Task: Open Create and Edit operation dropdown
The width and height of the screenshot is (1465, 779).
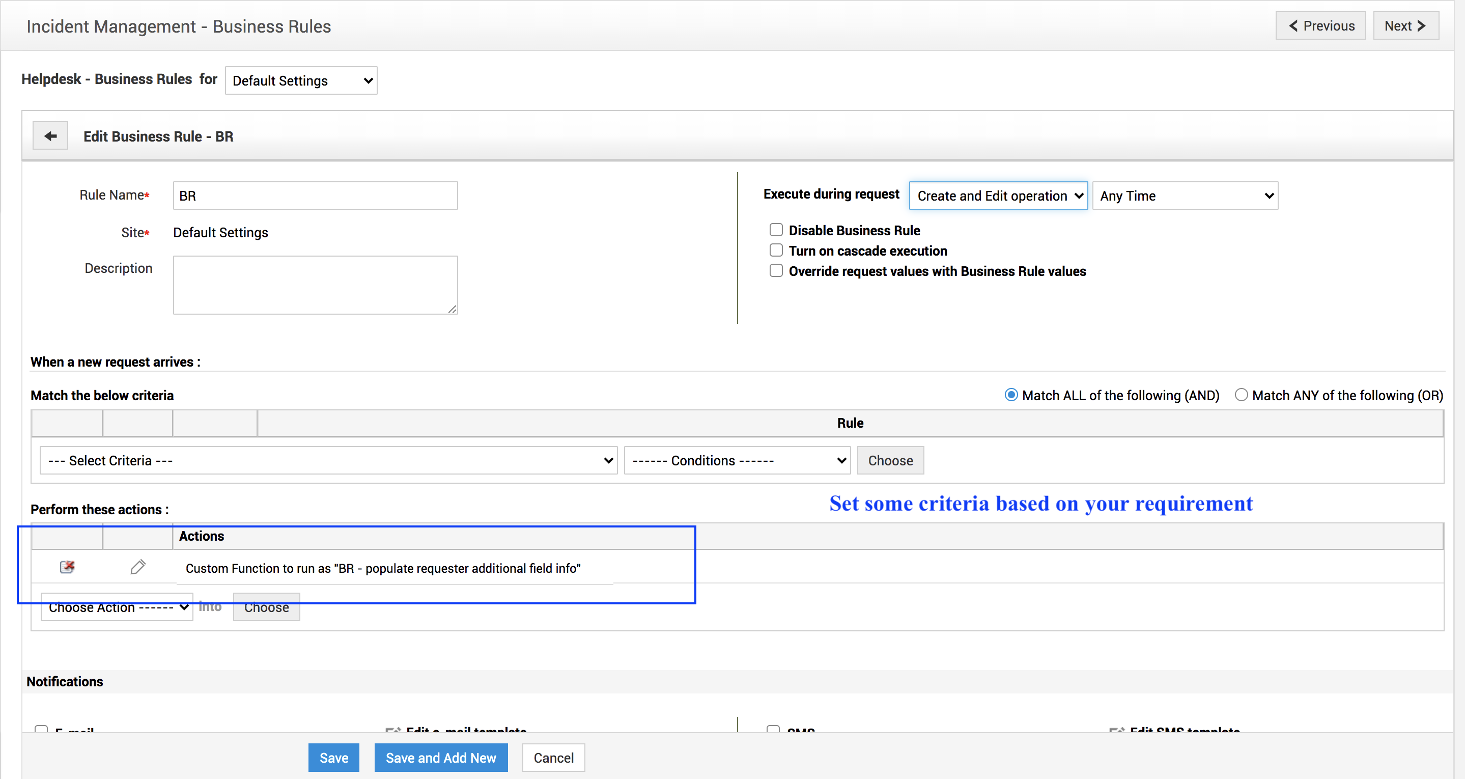Action: pos(998,196)
